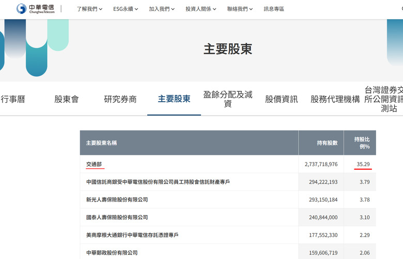The width and height of the screenshot is (403, 259).
Task: Switch to the 股東會 tab
Action: pos(67,99)
